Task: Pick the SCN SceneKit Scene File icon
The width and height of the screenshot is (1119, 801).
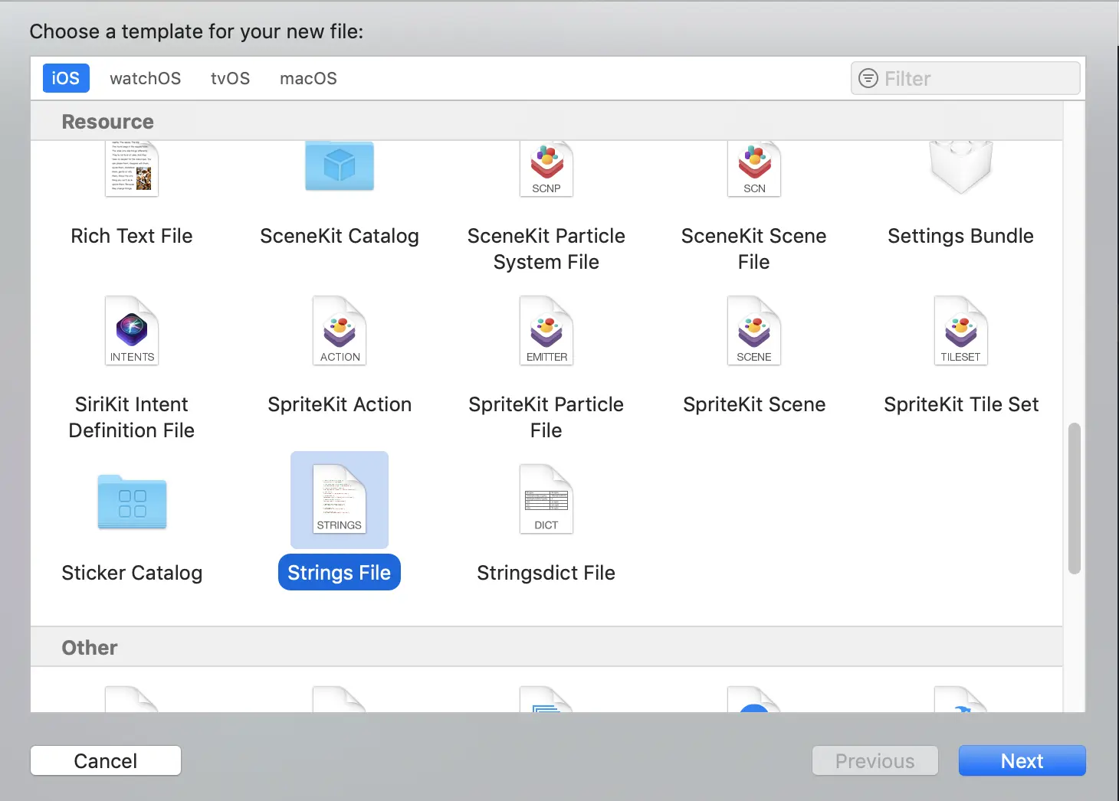Action: [754, 168]
